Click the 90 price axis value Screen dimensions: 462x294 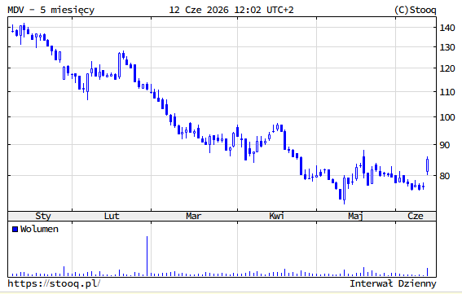point(445,145)
